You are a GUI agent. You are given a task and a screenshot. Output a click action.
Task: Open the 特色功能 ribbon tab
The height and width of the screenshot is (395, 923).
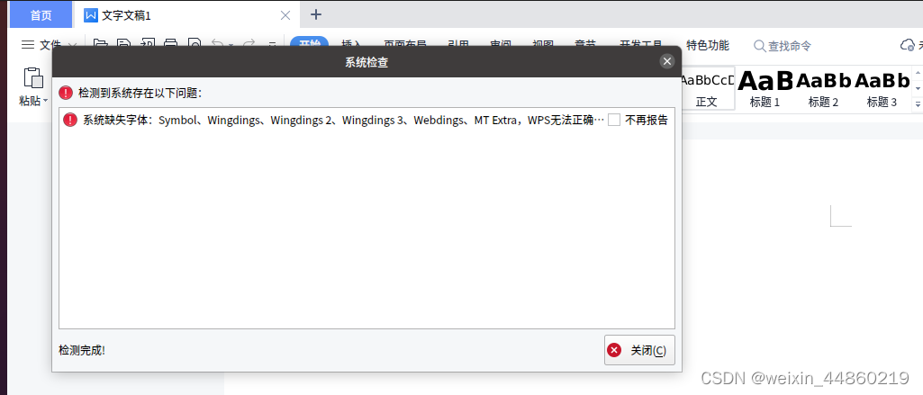[x=708, y=45]
